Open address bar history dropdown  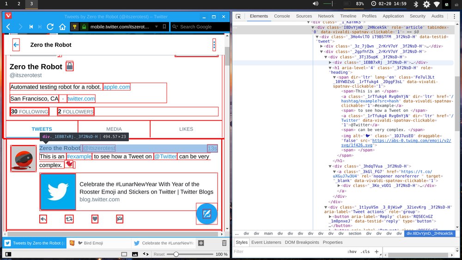tap(157, 27)
